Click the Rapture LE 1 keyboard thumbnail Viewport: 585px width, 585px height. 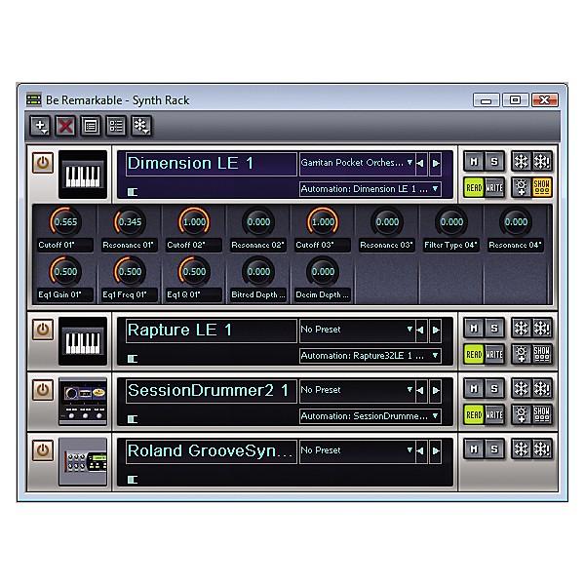point(83,341)
